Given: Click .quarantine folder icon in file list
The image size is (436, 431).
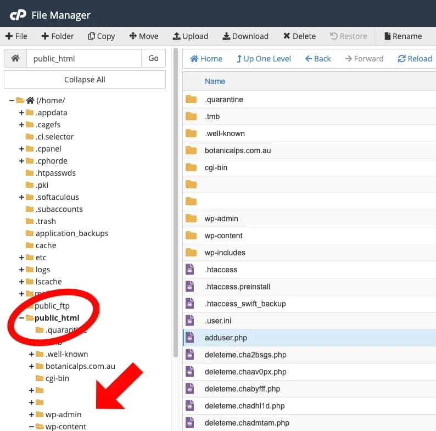Looking at the screenshot, I should pyautogui.click(x=191, y=99).
